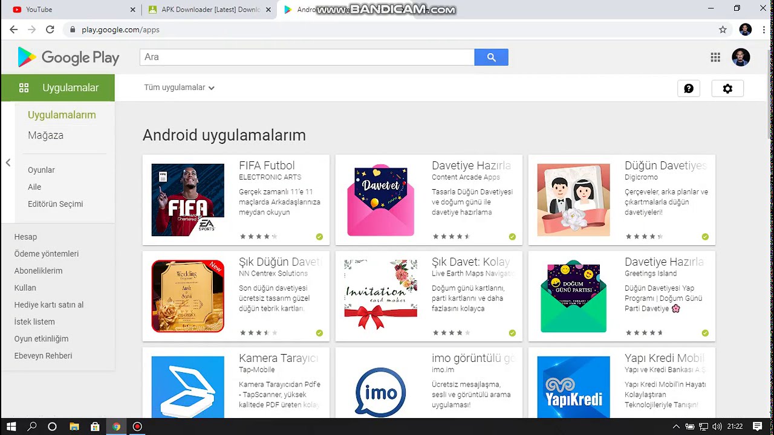Open the pink Davetiye envelope app icon
Screen dimensions: 774x435
tap(380, 200)
